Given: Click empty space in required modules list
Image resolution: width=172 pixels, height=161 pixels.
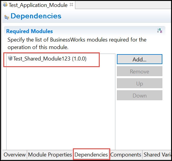Looking at the screenshot, I should (61, 104).
